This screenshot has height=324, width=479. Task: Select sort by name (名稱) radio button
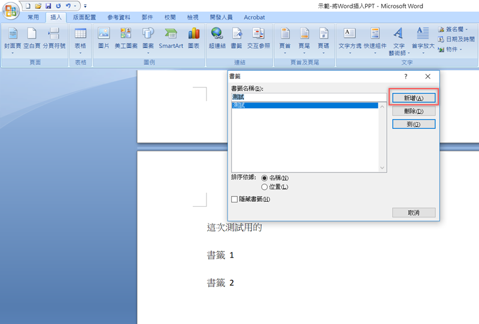pos(265,178)
